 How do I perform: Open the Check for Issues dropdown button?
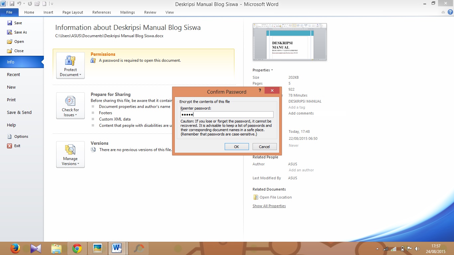coord(70,106)
